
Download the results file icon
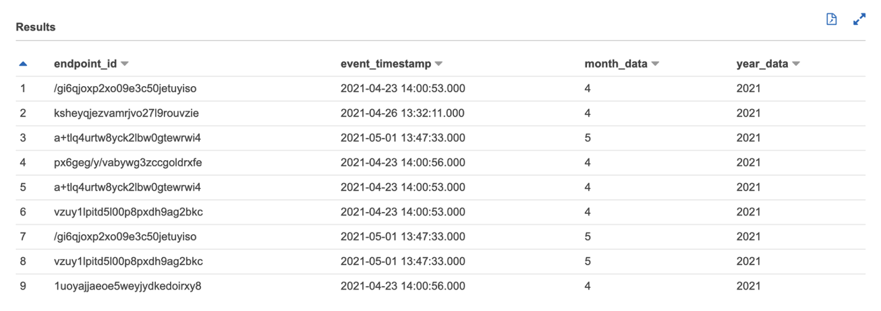pos(832,20)
